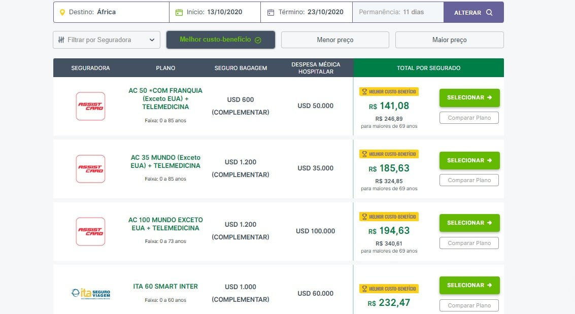Click the ITA Seguro Viagem logo
Viewport: 575px width, 314px height.
click(90, 294)
